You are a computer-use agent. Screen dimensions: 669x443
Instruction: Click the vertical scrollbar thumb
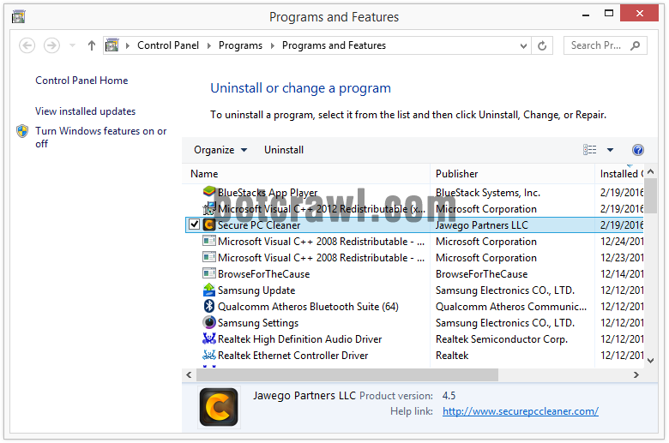tap(650, 195)
